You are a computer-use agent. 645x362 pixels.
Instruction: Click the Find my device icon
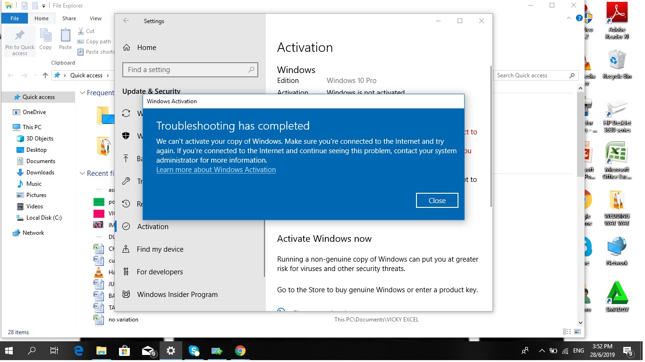pos(126,249)
